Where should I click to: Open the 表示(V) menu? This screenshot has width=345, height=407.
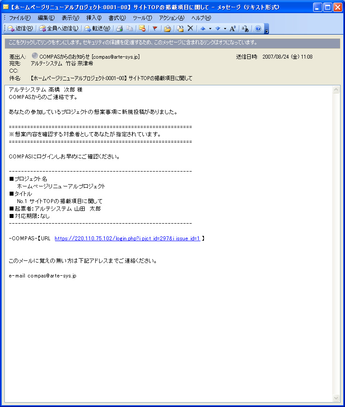point(70,18)
